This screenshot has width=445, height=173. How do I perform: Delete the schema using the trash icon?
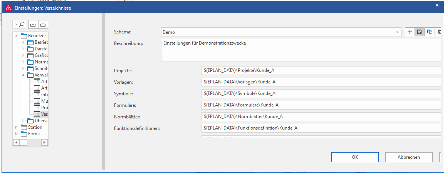(440, 32)
